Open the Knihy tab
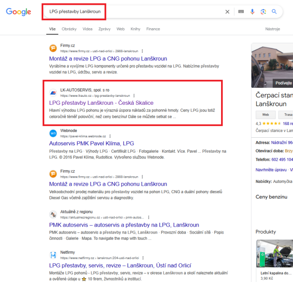 pos(135,29)
